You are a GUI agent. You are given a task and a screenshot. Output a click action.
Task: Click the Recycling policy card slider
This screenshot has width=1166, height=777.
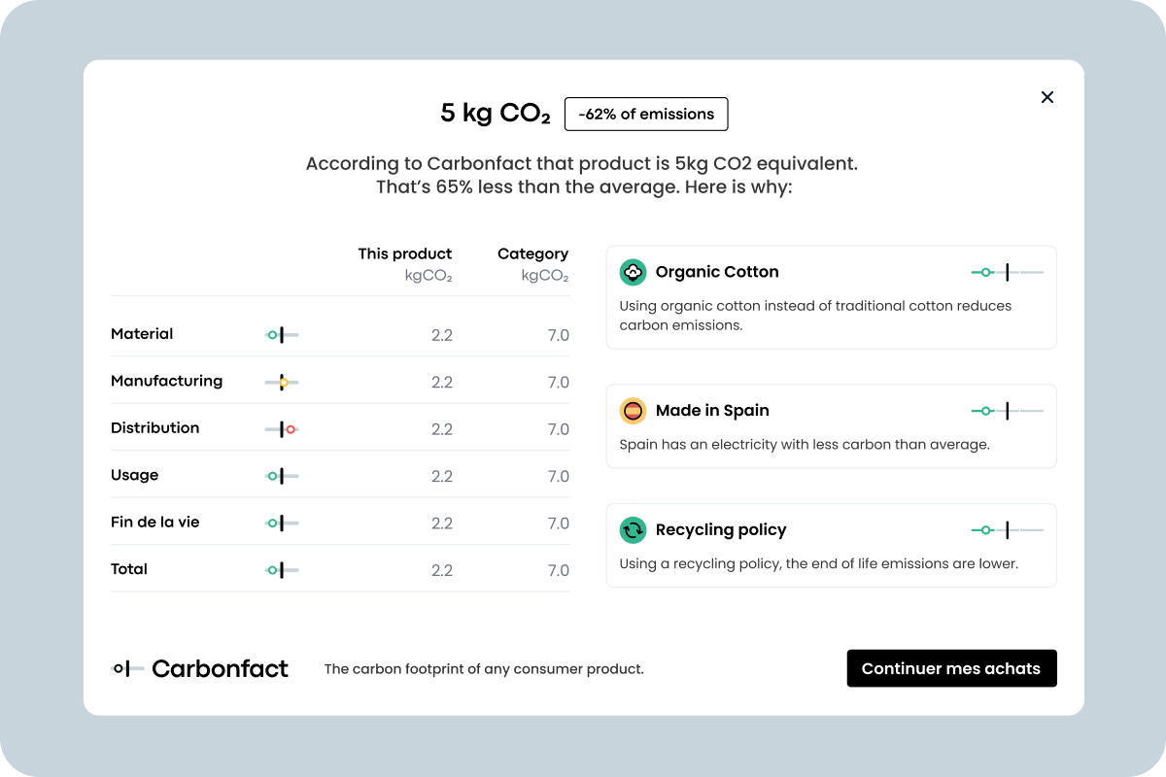(x=1007, y=530)
